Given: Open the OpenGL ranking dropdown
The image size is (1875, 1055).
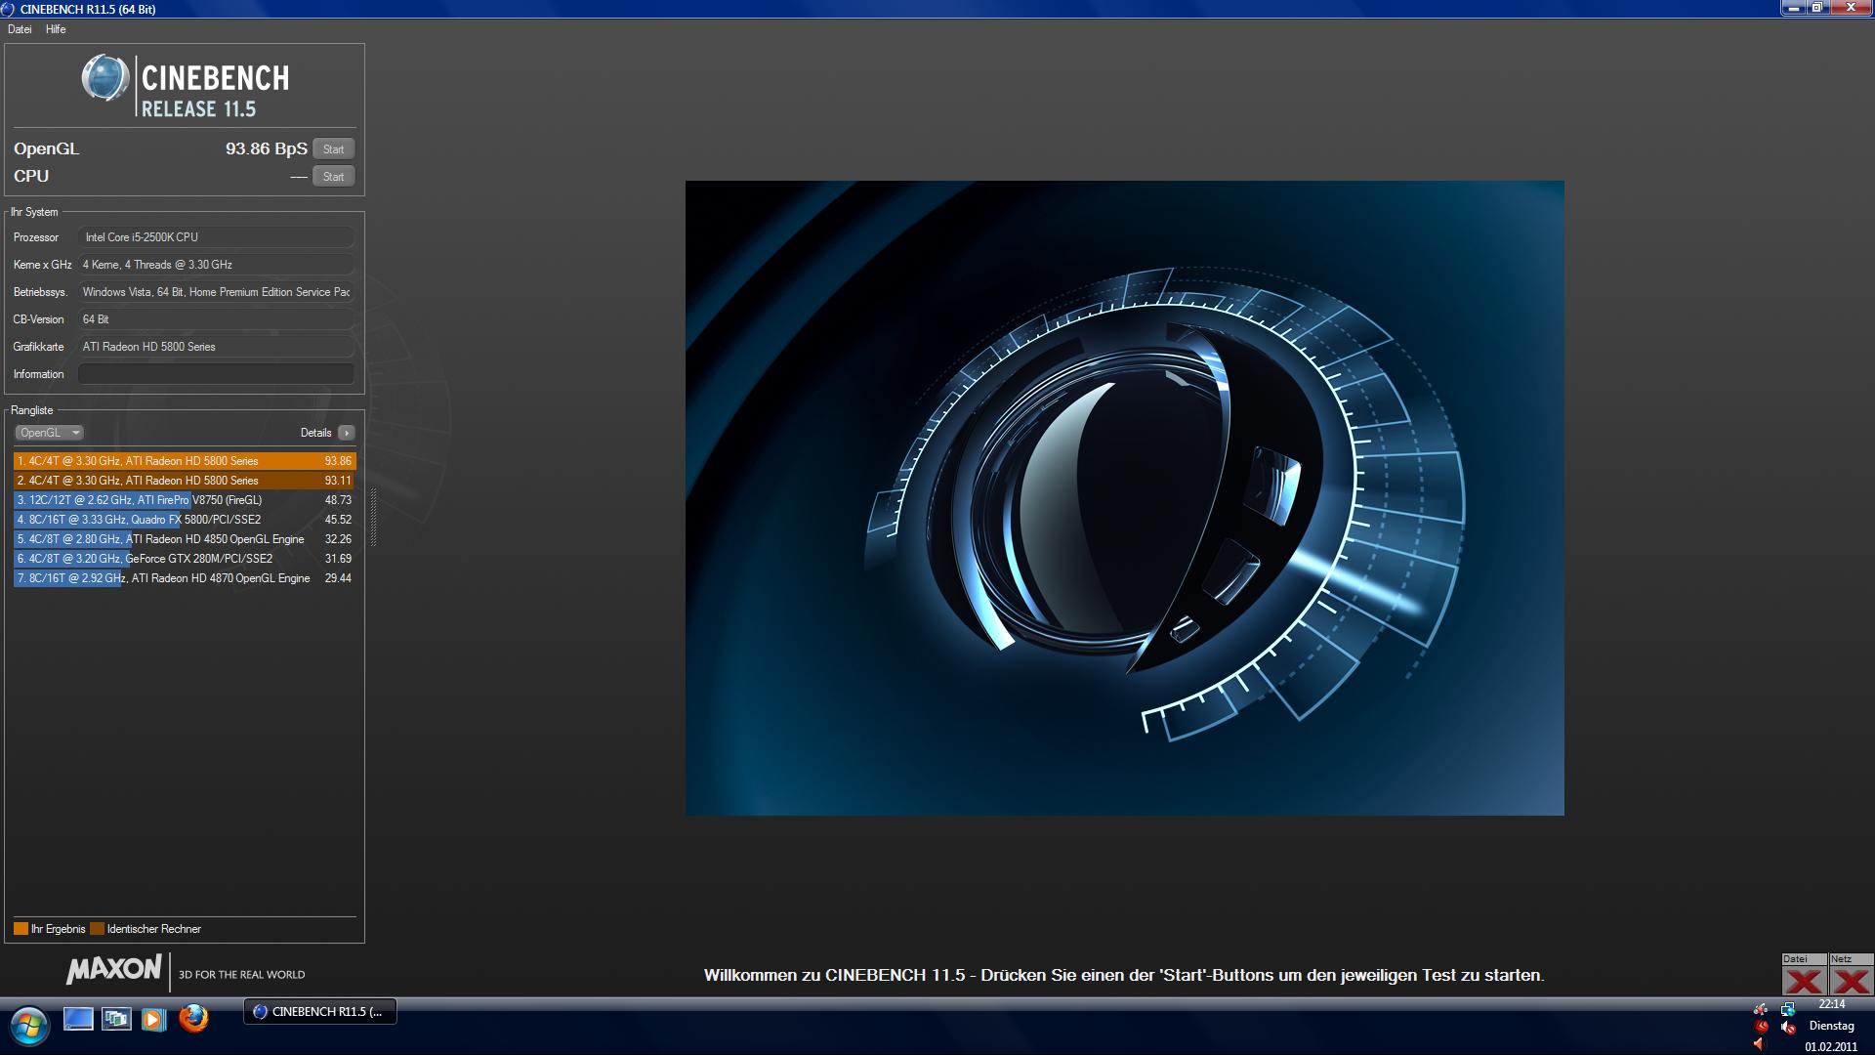Looking at the screenshot, I should 49,433.
